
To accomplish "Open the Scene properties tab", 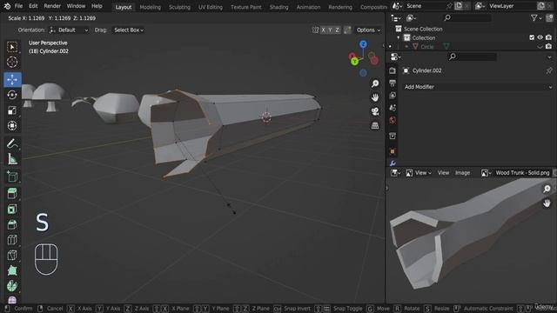I will (x=393, y=108).
